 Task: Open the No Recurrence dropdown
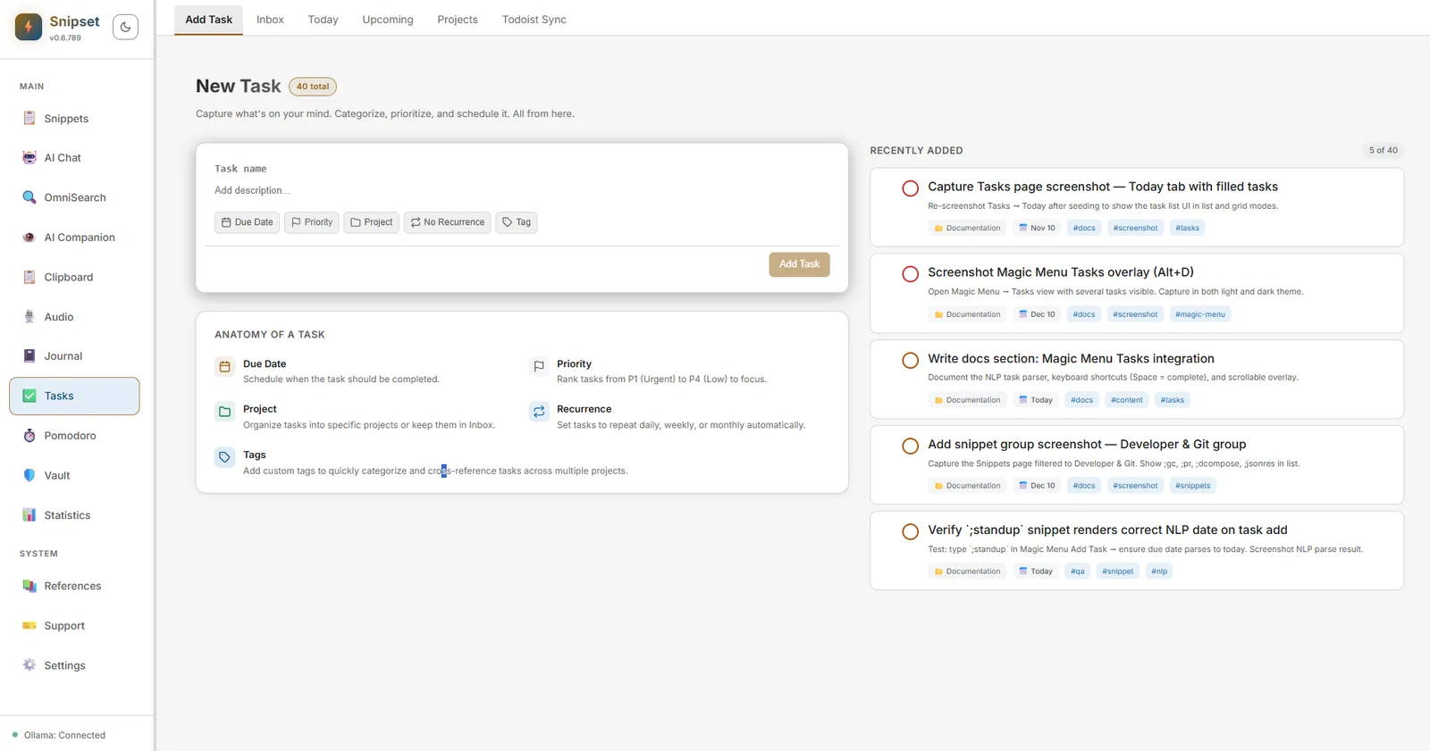[447, 222]
